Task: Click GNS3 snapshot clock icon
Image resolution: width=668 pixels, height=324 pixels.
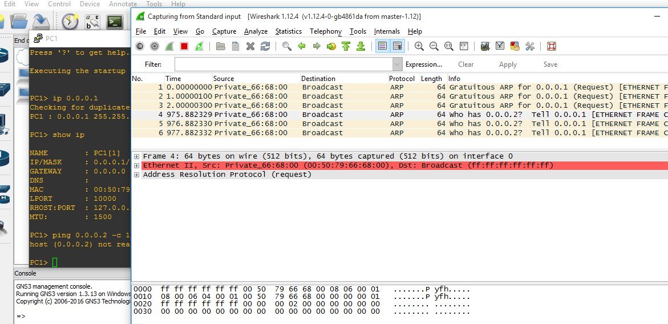Action: (70, 21)
